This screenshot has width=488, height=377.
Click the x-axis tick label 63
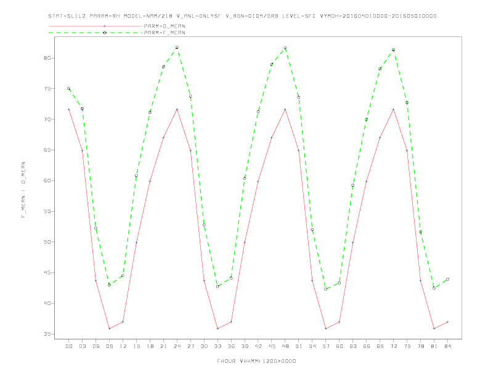point(353,346)
